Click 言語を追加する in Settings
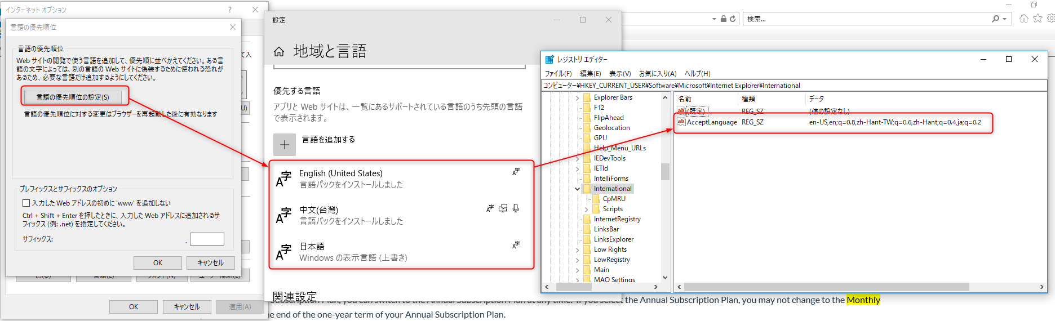 point(329,139)
